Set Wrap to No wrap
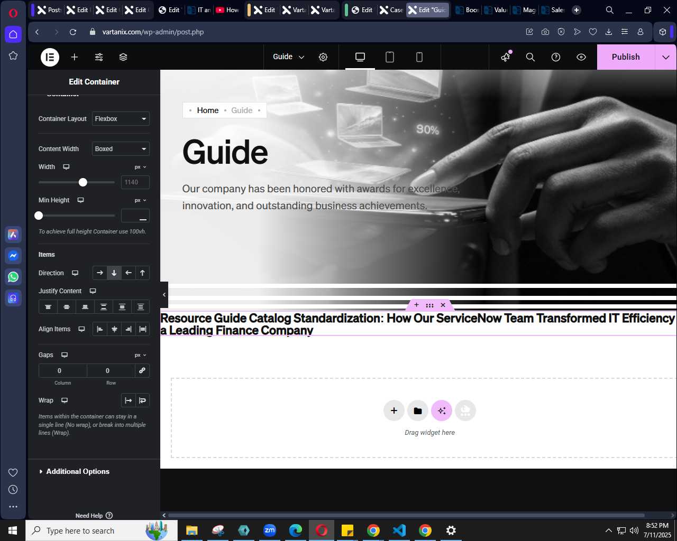Image resolution: width=677 pixels, height=541 pixels. [129, 400]
